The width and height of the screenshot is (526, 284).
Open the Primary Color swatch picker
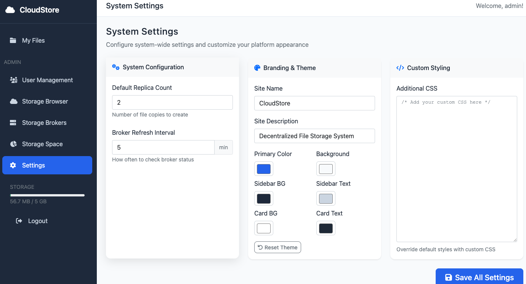[264, 169]
